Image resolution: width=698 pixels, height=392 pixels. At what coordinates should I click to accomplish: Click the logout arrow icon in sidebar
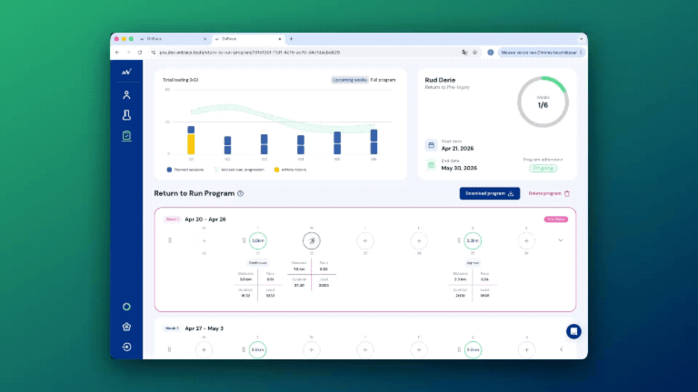pos(126,347)
